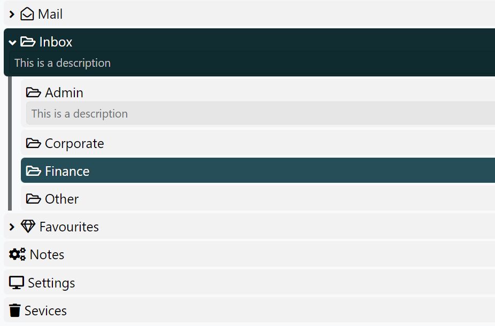Screen dimensions: 495x326
Task: Select the Corporate folder
Action: [x=75, y=143]
